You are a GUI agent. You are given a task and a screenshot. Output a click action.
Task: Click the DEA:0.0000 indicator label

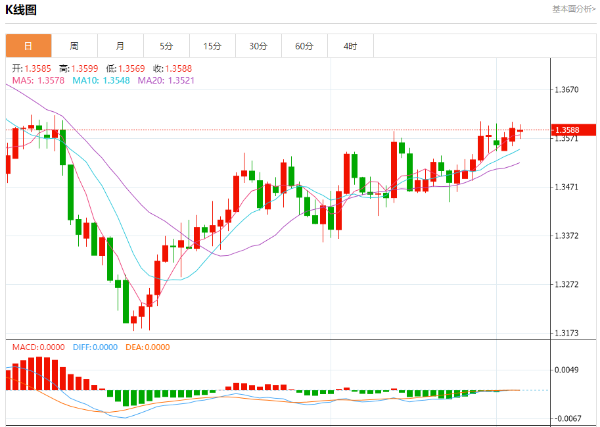pos(148,347)
